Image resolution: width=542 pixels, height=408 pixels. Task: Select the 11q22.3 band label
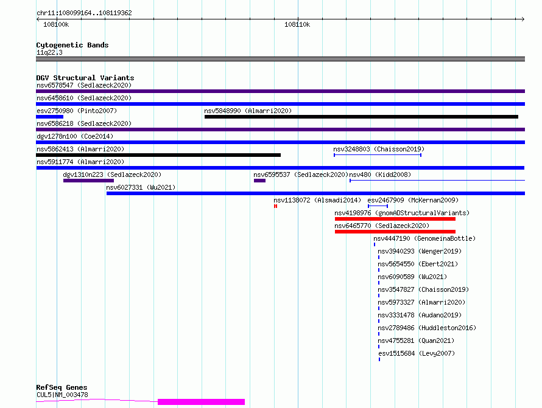click(x=49, y=52)
